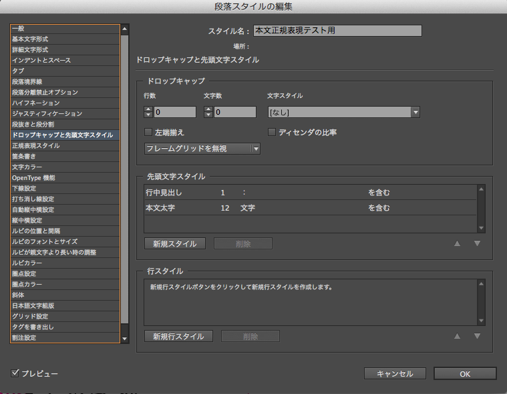Open the フレームグリッドを無視 dropdown
Image resolution: width=507 pixels, height=394 pixels.
pyautogui.click(x=202, y=149)
